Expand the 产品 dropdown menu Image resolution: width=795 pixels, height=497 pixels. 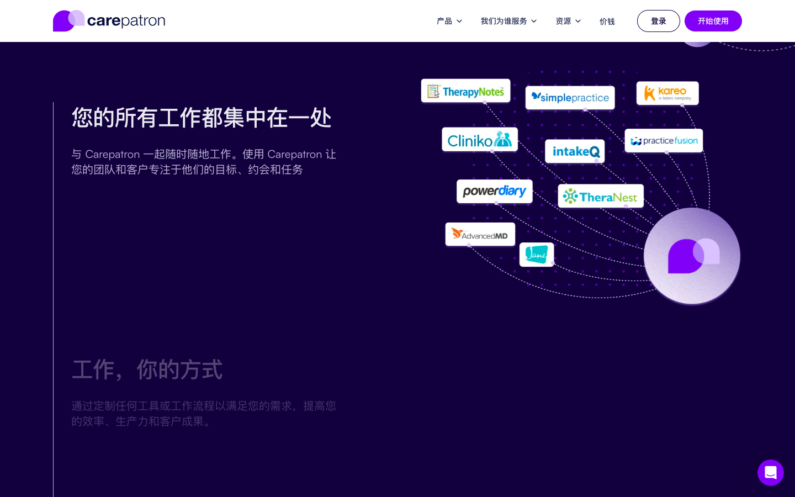click(x=449, y=21)
